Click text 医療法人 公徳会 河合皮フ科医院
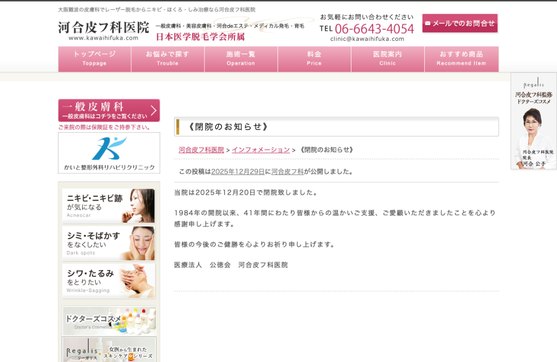Image resolution: width=557 pixels, height=362 pixels. pos(231,265)
